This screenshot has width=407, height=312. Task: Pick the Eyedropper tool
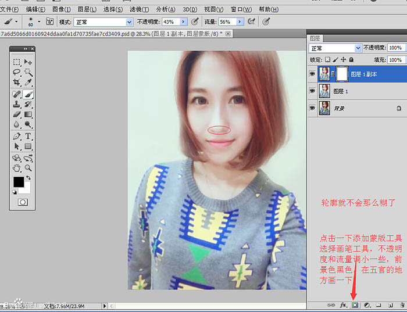pos(28,83)
